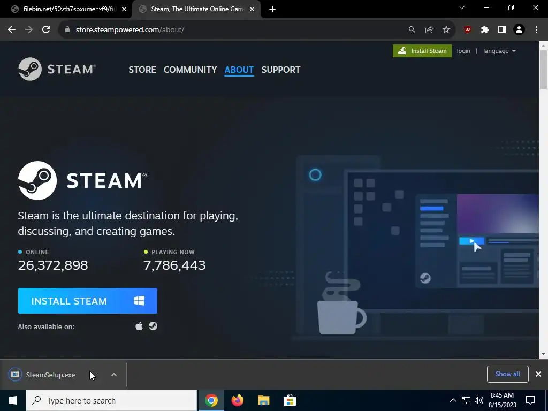
Task: Click the Windows search box
Action: click(x=111, y=400)
